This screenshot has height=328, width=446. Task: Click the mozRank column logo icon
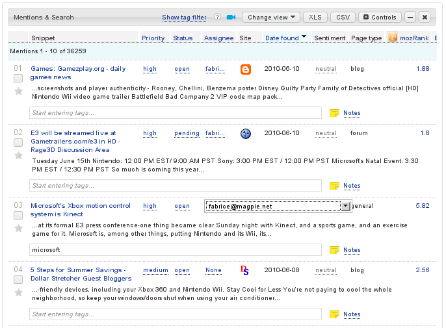pyautogui.click(x=393, y=37)
